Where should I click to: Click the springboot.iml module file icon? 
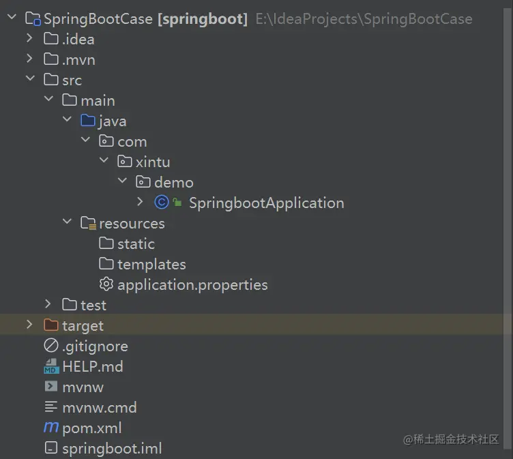[x=51, y=448]
